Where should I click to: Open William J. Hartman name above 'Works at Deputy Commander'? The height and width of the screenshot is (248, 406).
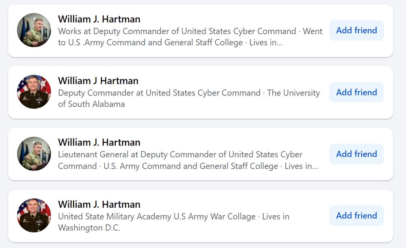(99, 19)
